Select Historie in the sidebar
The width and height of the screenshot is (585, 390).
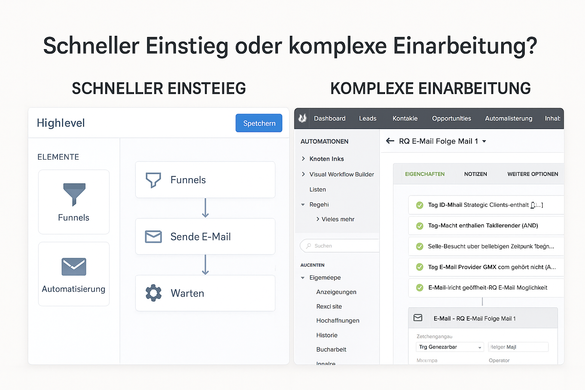[x=327, y=335]
